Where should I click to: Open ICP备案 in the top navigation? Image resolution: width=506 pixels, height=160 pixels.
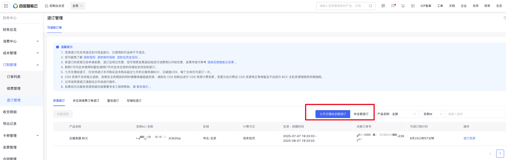click(x=426, y=6)
